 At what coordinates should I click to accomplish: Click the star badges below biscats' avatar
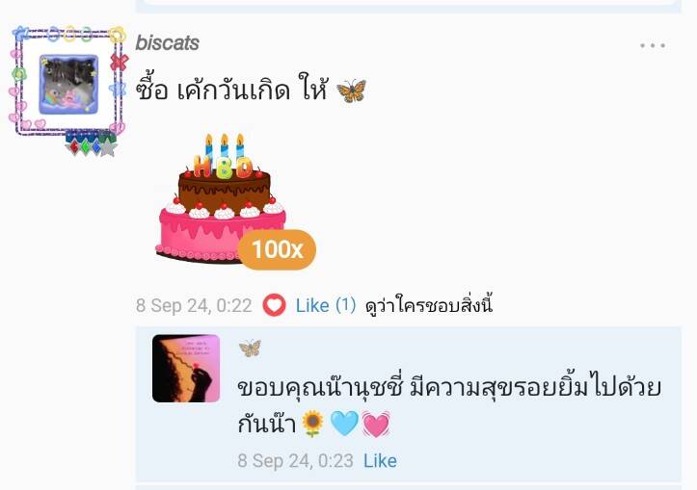pyautogui.click(x=92, y=144)
